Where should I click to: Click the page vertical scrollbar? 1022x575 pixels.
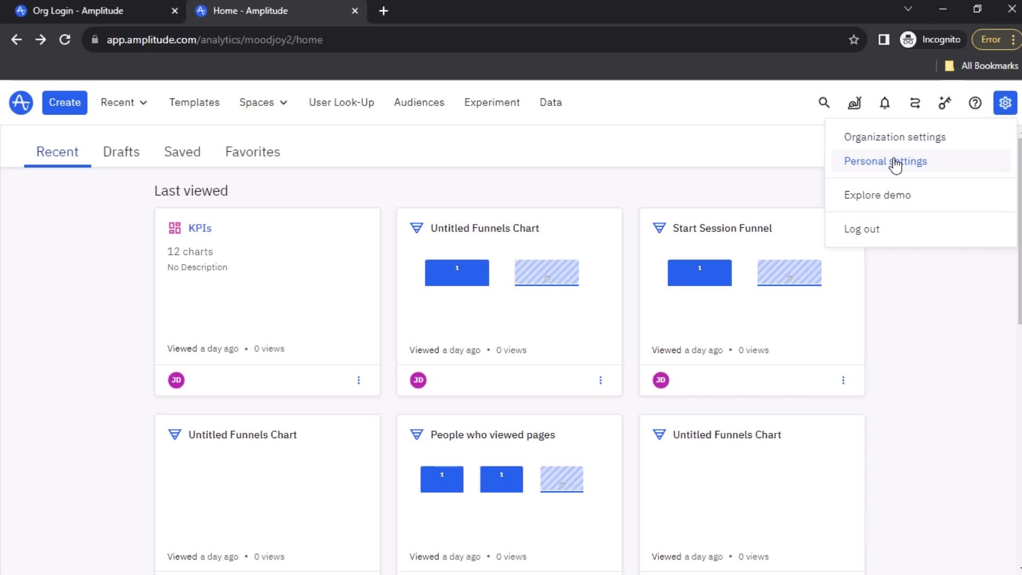click(1019, 232)
